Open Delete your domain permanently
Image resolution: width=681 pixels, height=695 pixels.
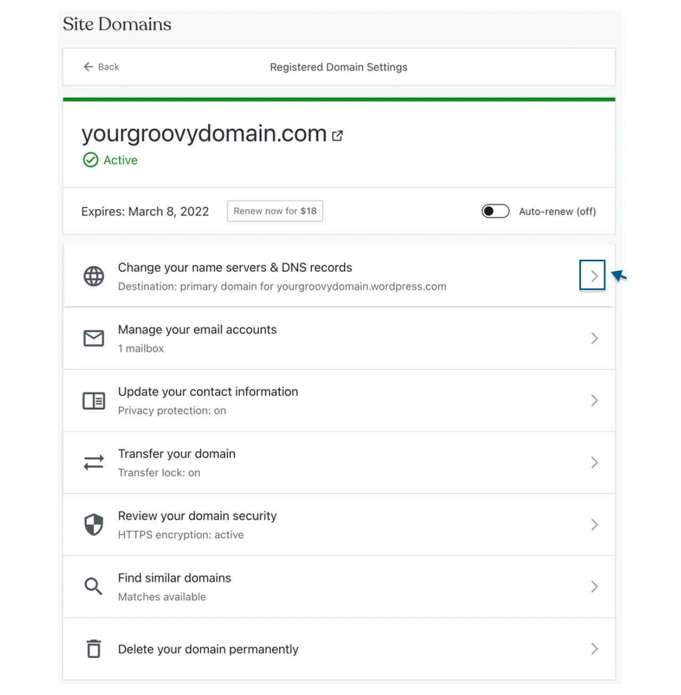pyautogui.click(x=339, y=649)
